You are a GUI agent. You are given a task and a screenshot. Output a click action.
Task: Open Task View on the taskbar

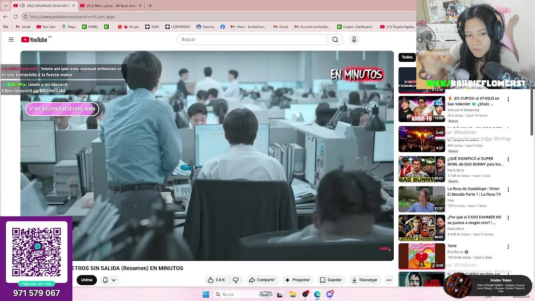(x=280, y=294)
